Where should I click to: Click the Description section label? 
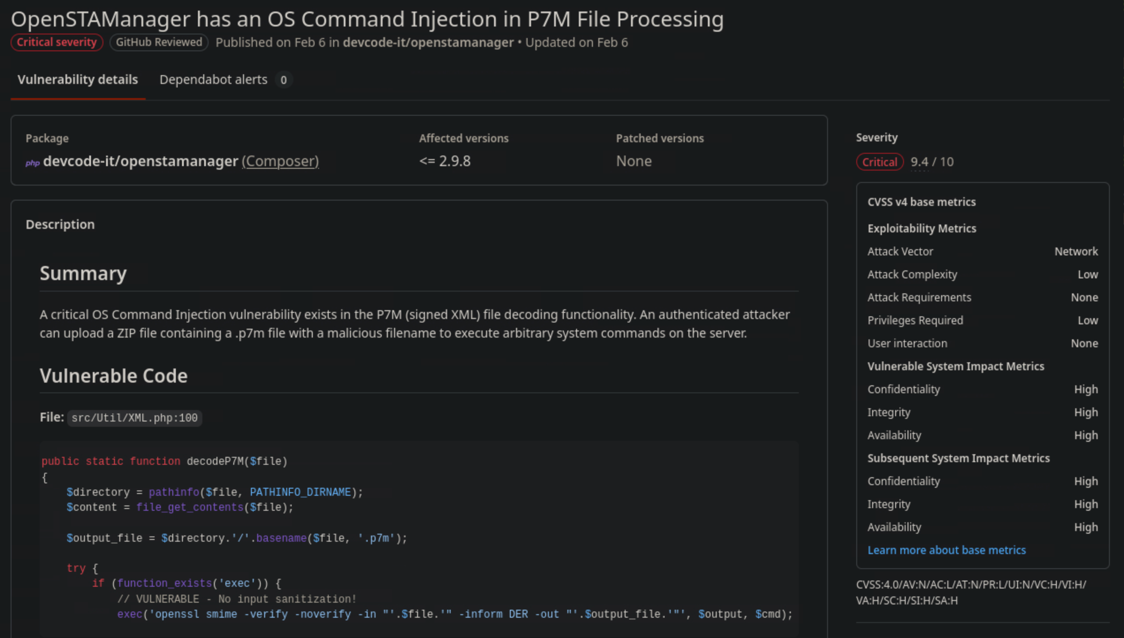60,224
